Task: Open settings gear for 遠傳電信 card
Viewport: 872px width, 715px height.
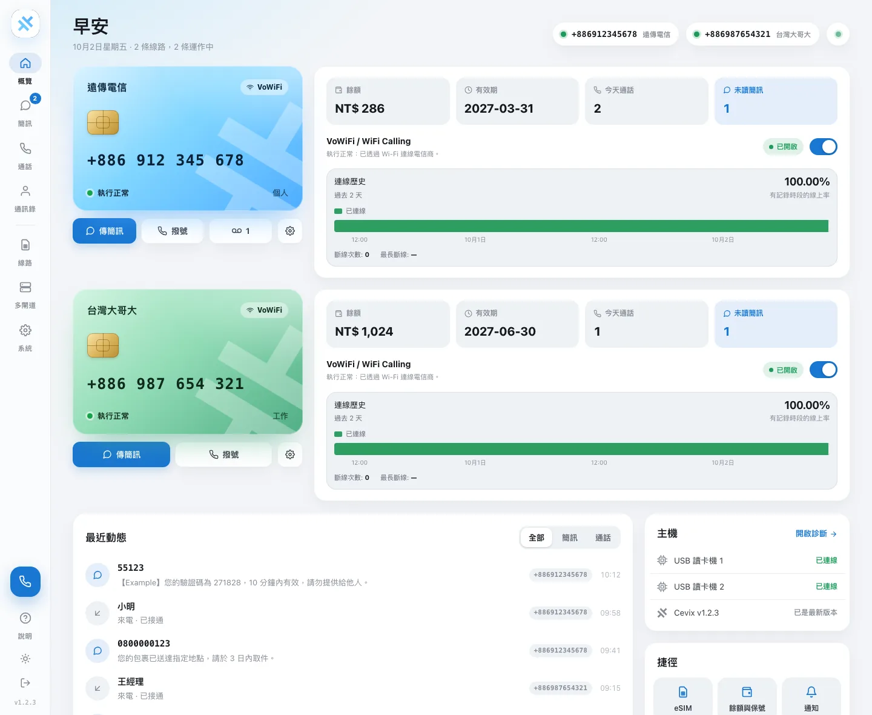Action: tap(290, 231)
